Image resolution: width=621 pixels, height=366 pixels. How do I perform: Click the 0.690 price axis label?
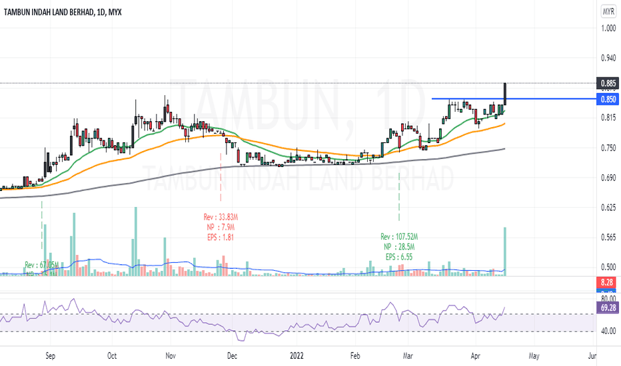click(608, 177)
